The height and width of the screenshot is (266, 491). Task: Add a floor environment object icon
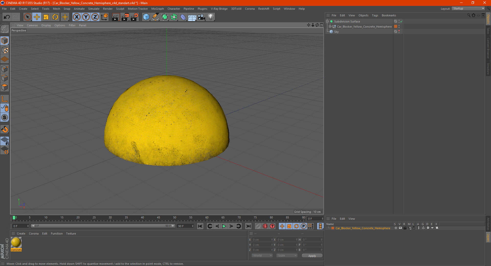[192, 17]
